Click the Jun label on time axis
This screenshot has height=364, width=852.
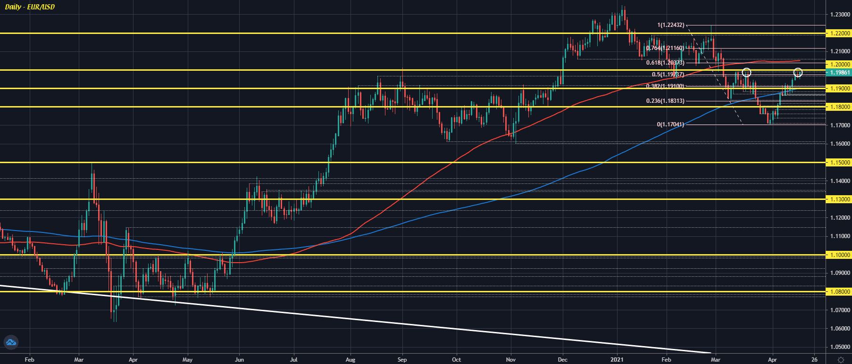click(239, 359)
